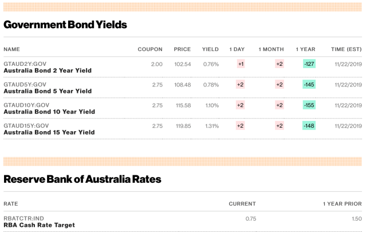Click the pink +1 one-day change badge
This screenshot has width=366, height=232.
point(240,64)
